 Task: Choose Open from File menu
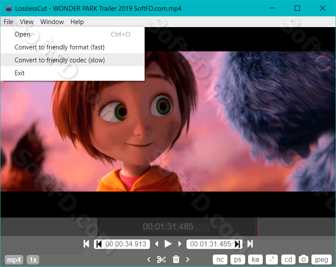pyautogui.click(x=72, y=34)
